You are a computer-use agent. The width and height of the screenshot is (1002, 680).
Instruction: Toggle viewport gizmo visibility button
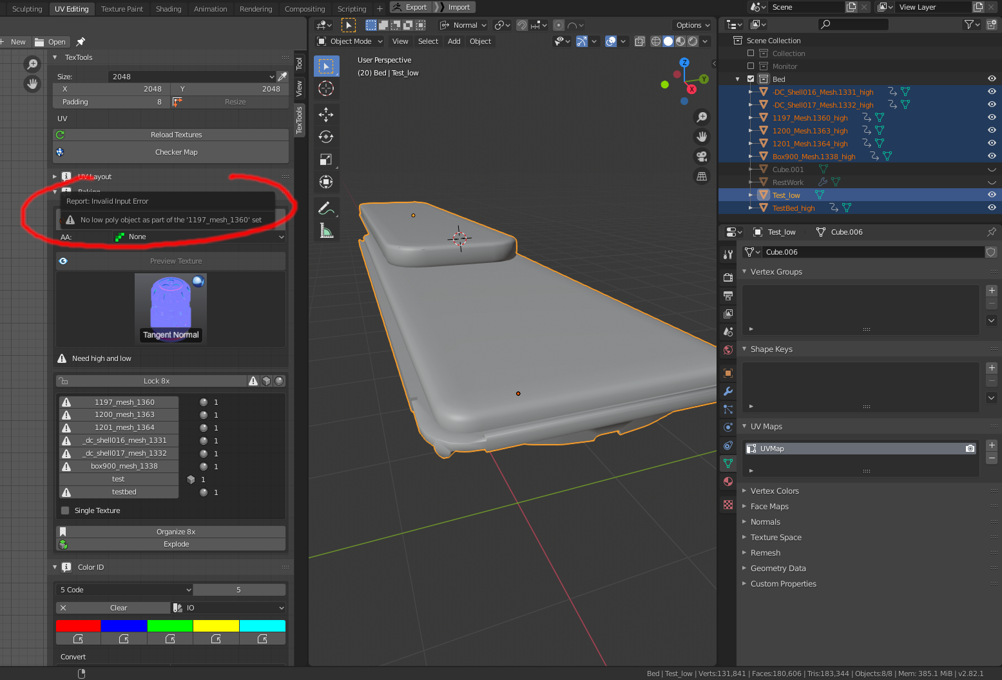(x=582, y=41)
